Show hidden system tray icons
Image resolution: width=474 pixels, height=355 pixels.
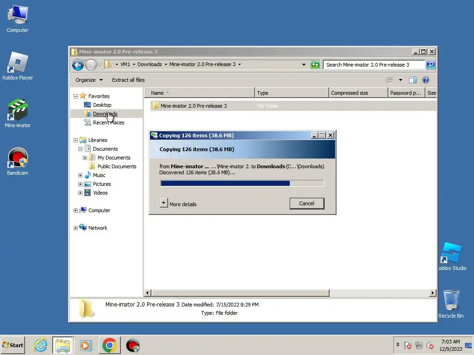[x=398, y=345]
